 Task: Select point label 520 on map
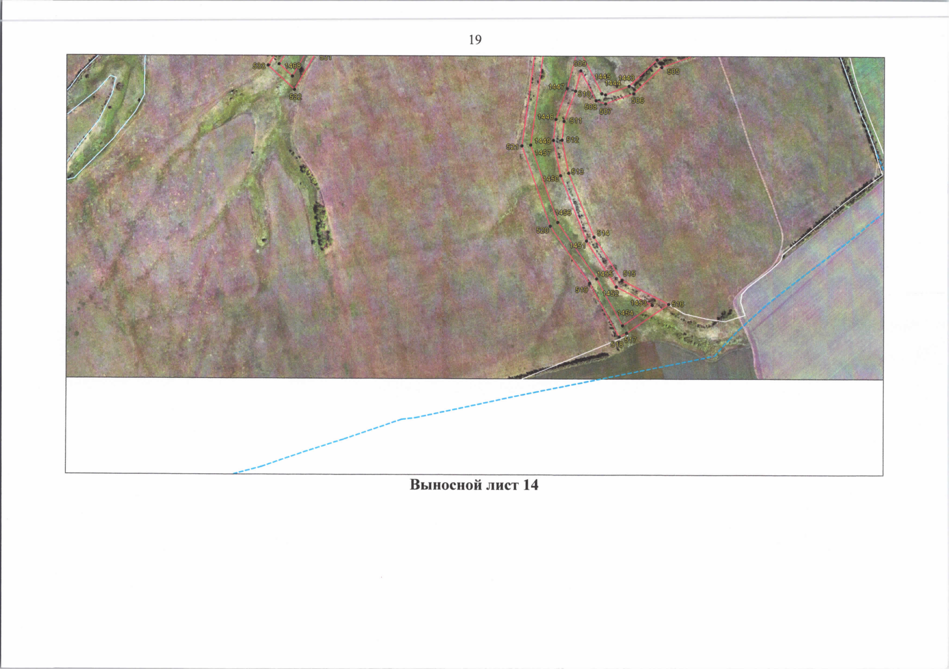pos(542,230)
